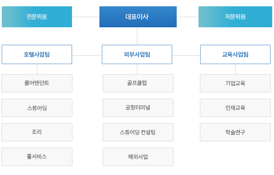Click connector line between 대표이사 and 자문위원

[188, 17]
